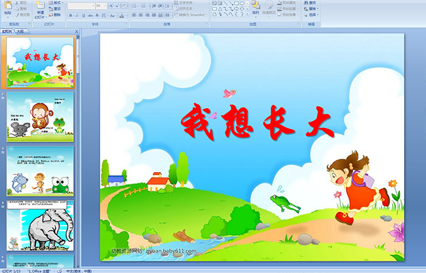Open Shape Outline (形状轮廓) menu
The image size is (426, 273).
(x=287, y=9)
